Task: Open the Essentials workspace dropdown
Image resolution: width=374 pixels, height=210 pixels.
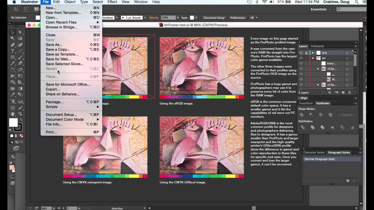Action: (321, 9)
